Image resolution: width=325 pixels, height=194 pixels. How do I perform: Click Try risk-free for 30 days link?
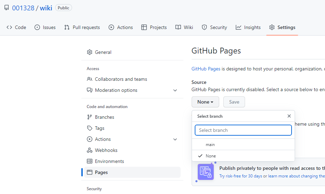pos(241,176)
